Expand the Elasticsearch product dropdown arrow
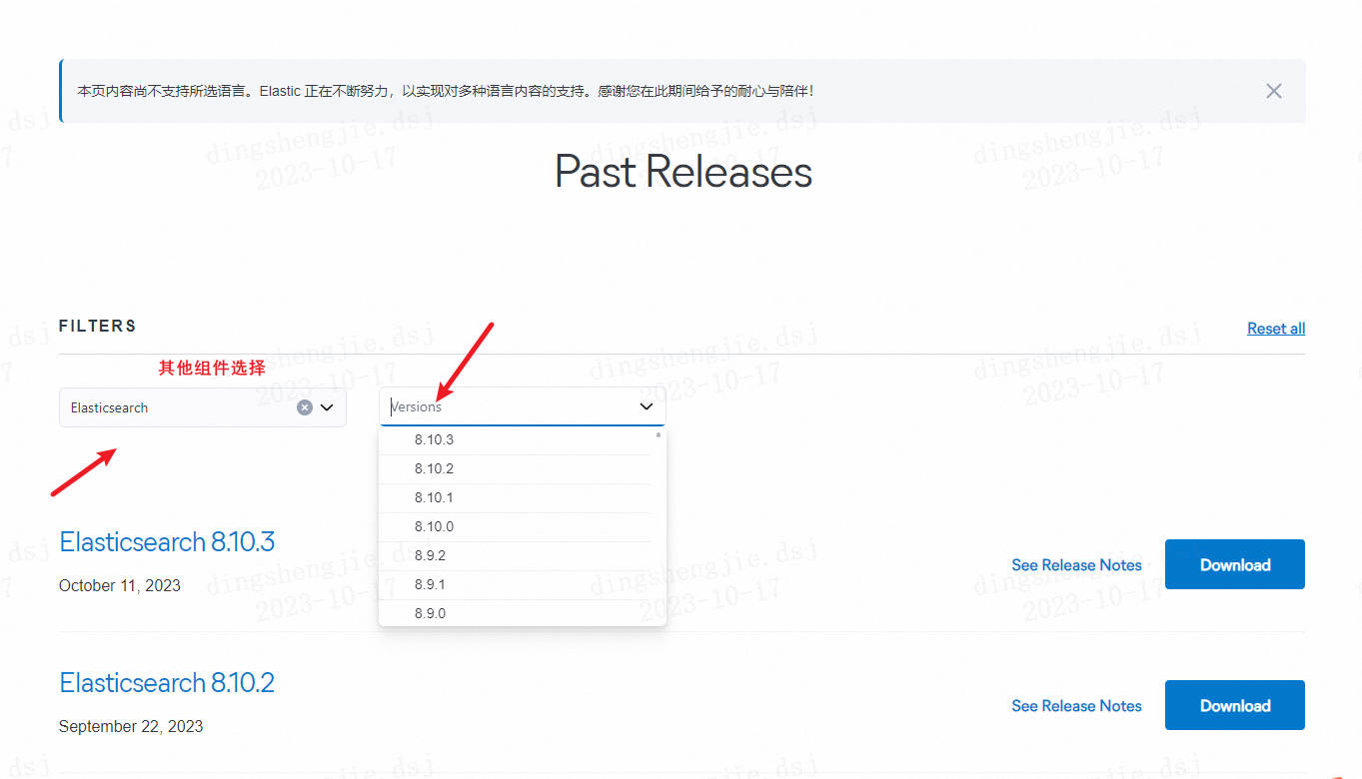Viewport: 1362px width, 779px height. click(x=327, y=407)
